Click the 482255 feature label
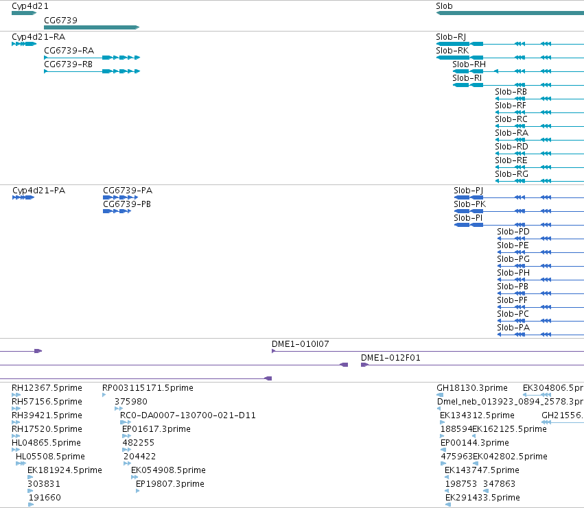The width and height of the screenshot is (584, 508). [138, 444]
